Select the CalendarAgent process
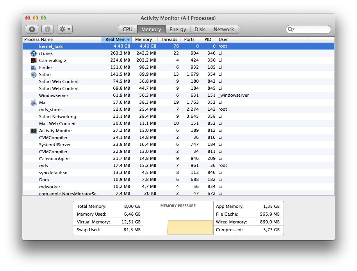 point(178,159)
